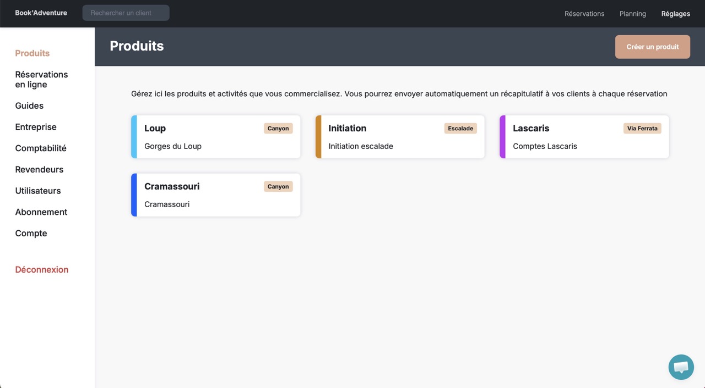This screenshot has width=705, height=388.
Task: Open Produits in the sidebar
Action: [32, 53]
